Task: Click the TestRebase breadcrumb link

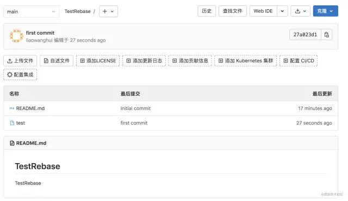Action: [77, 11]
